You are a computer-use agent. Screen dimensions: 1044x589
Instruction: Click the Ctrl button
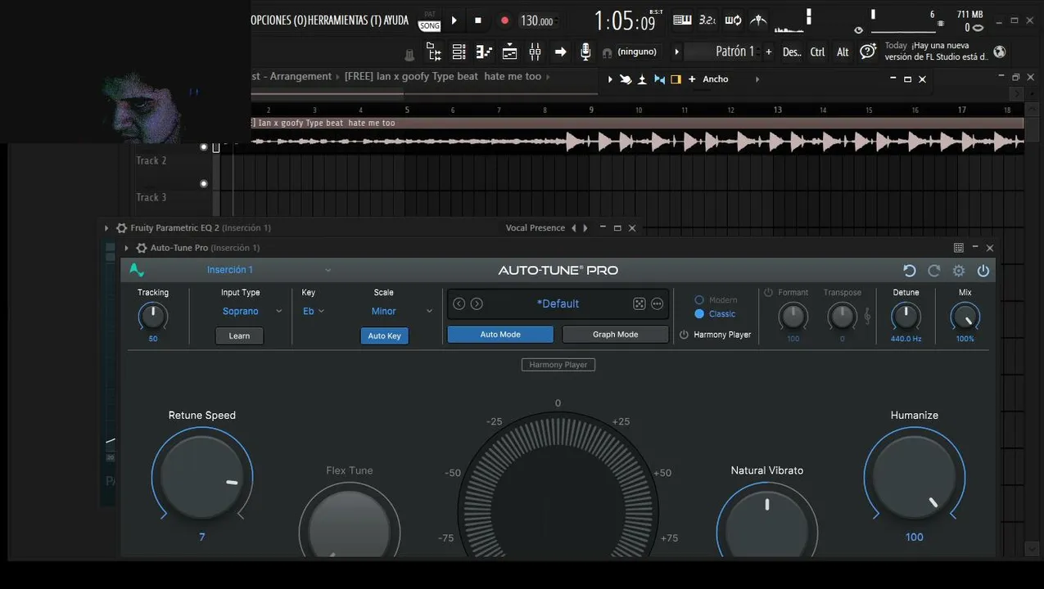tap(817, 52)
